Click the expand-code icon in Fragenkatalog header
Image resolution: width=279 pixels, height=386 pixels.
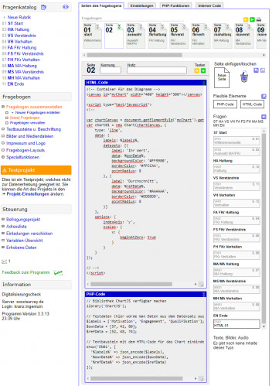(x=66, y=7)
